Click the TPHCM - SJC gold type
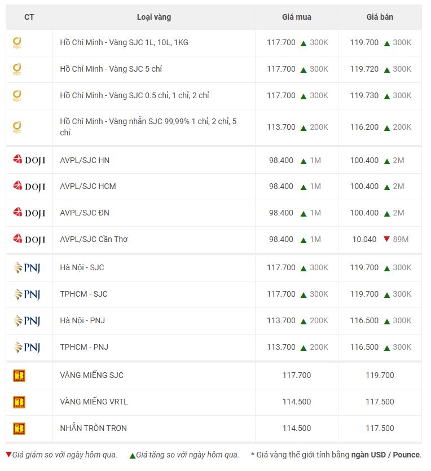The height and width of the screenshot is (471, 431). point(83,294)
